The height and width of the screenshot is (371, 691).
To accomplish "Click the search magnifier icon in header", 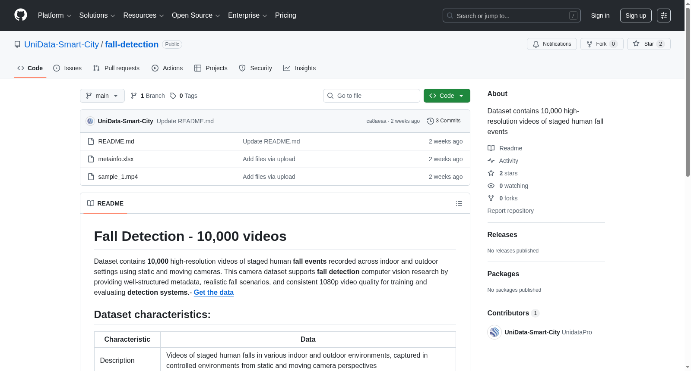I will (x=450, y=16).
